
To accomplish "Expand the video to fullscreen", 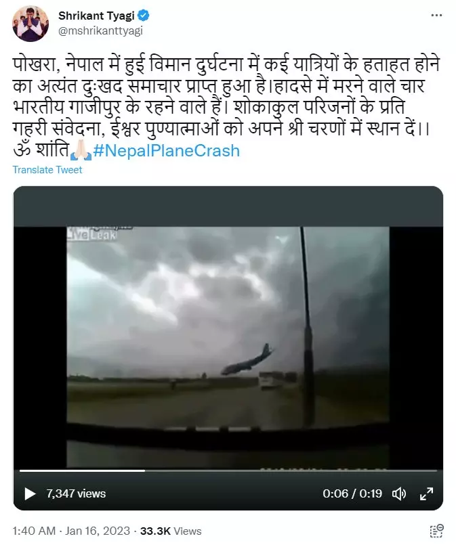I will [x=426, y=493].
